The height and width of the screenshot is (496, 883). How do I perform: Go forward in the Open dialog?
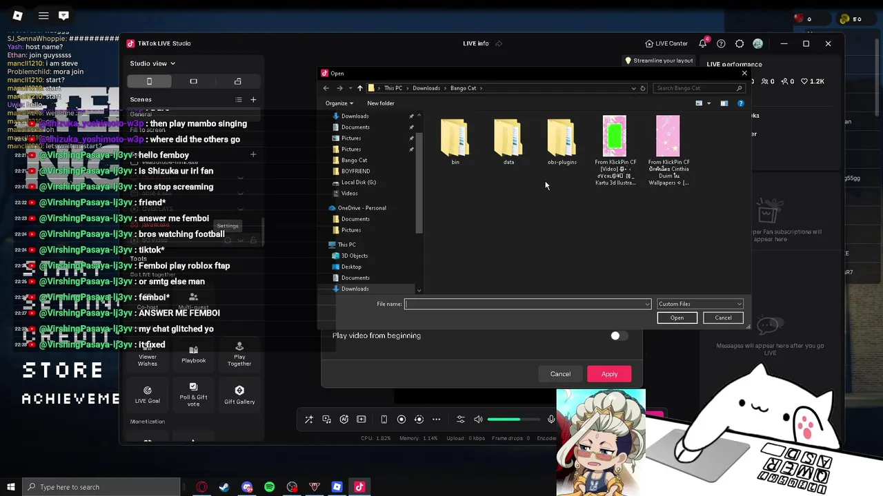(339, 88)
